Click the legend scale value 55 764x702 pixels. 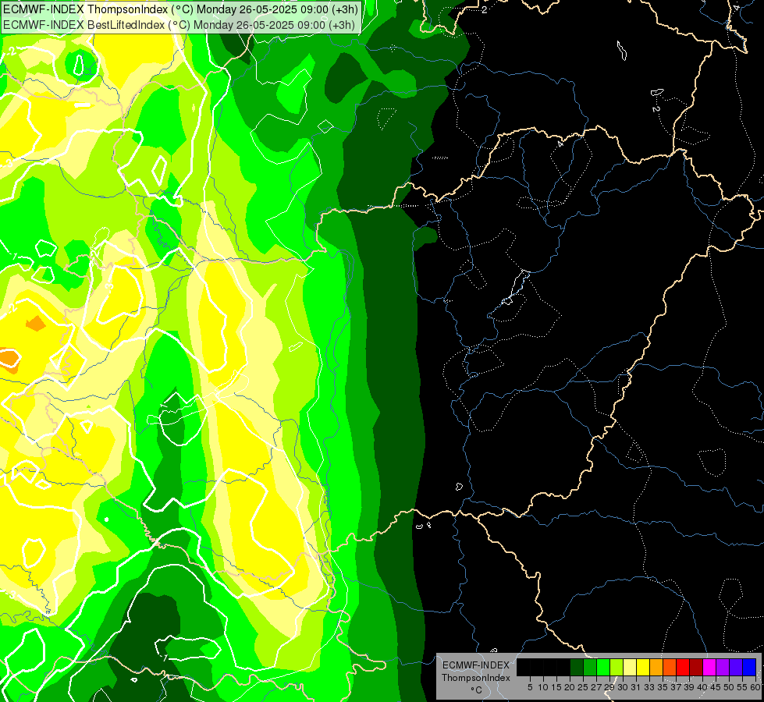tap(743, 687)
